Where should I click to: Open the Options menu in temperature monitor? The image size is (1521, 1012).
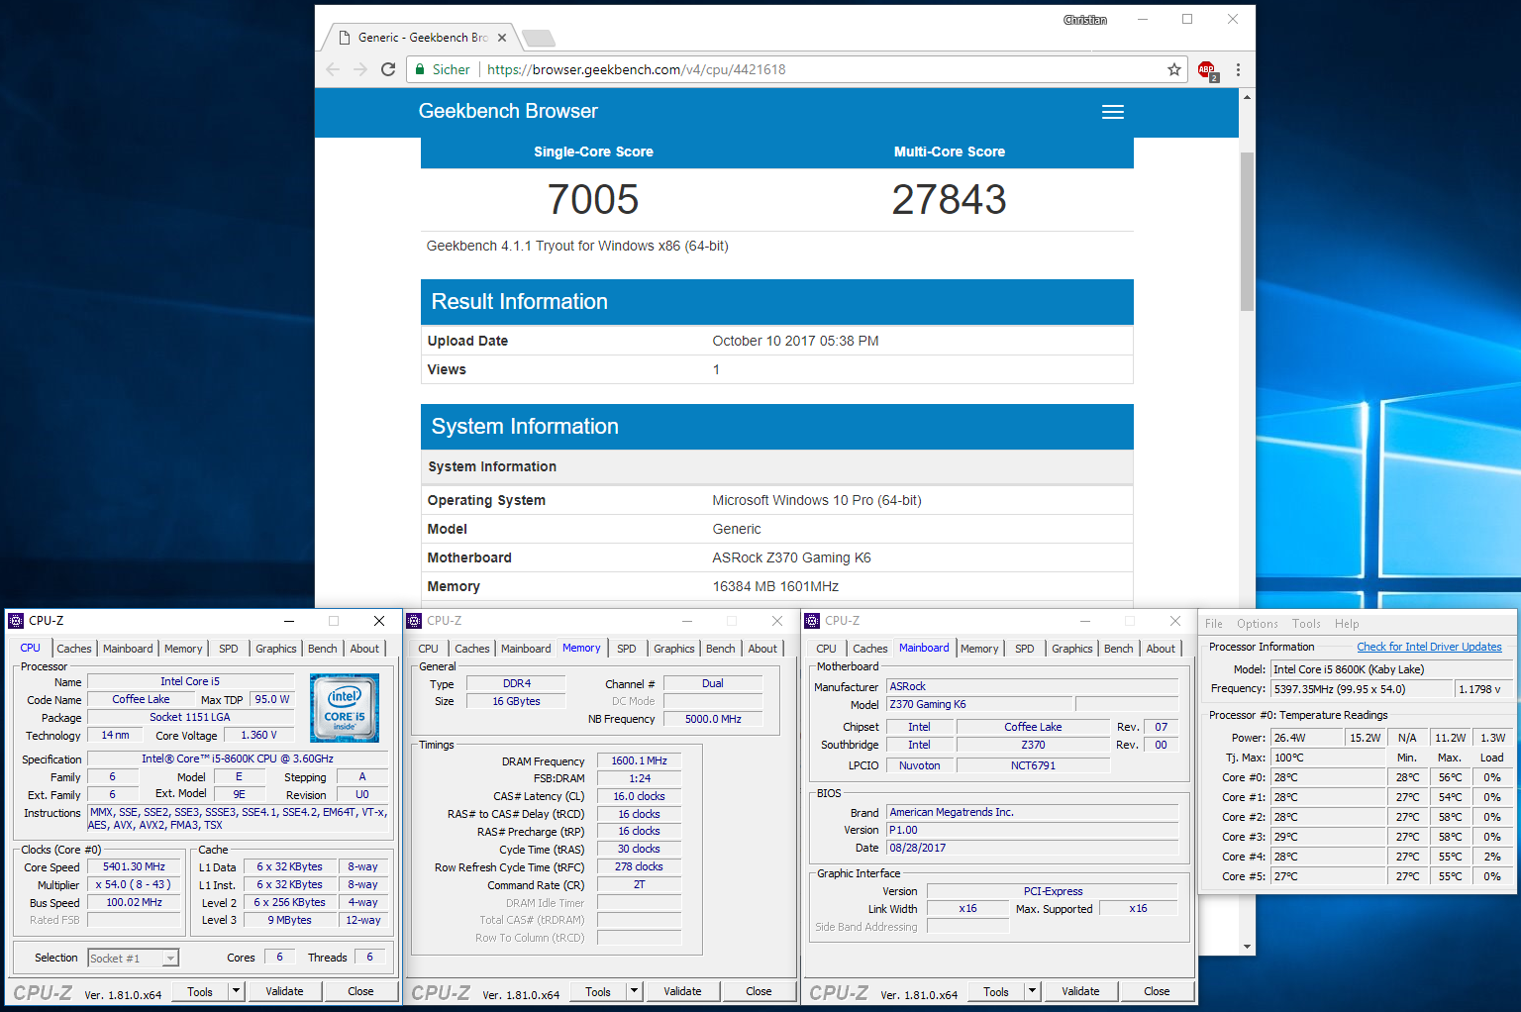coord(1258,624)
